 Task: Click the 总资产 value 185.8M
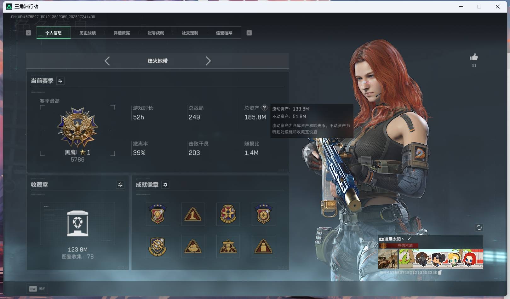(255, 117)
